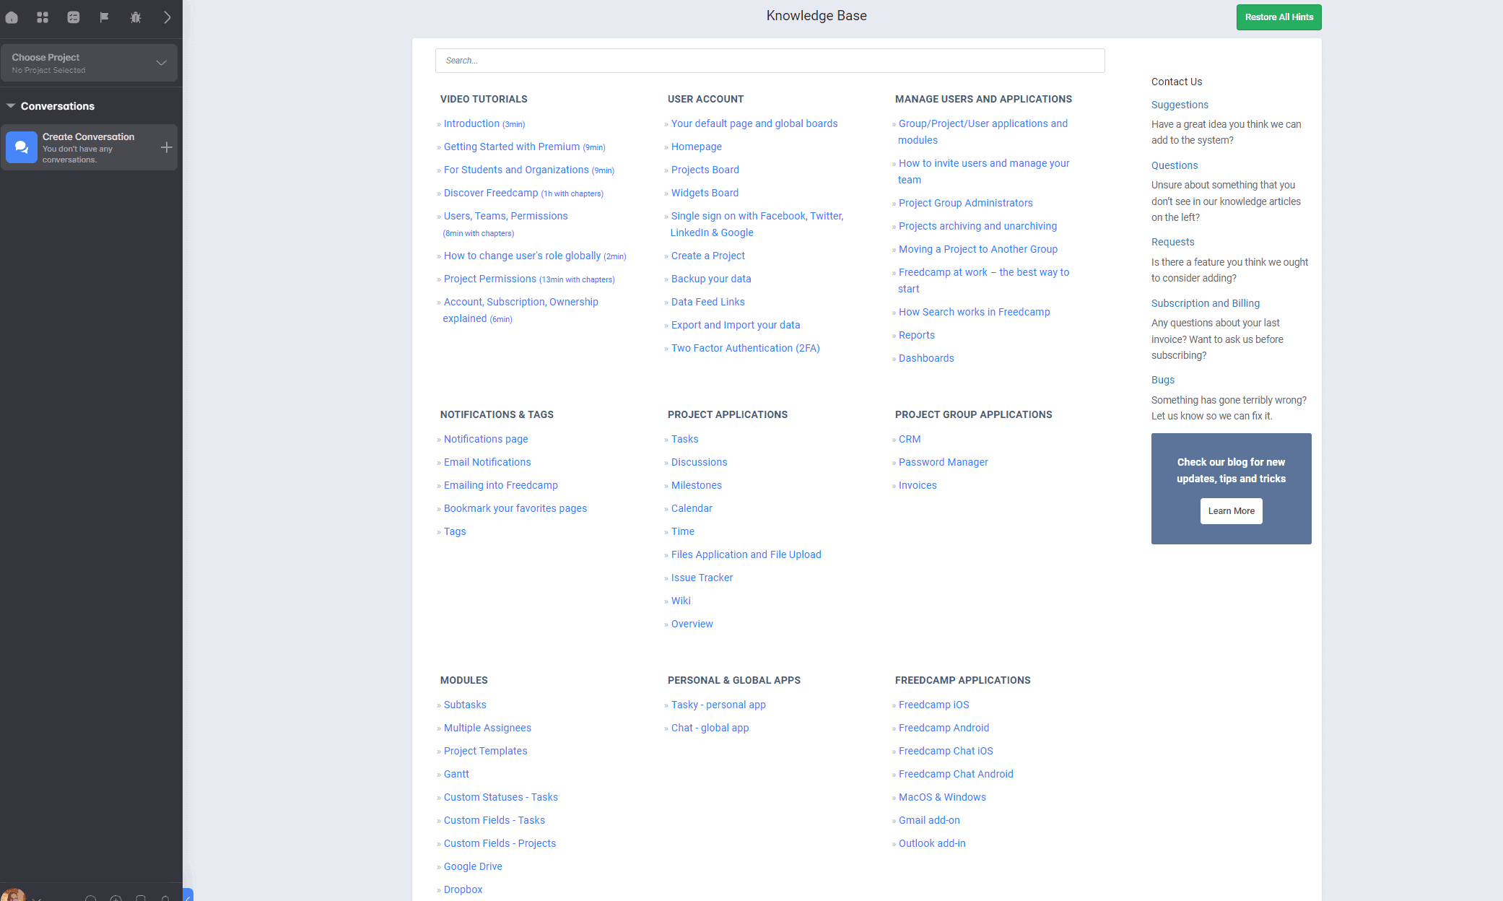Open Files Application and File Upload
Image resolution: width=1503 pixels, height=901 pixels.
[x=746, y=555]
